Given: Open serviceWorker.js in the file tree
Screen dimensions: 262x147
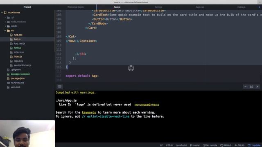Looking at the screenshot, I should [x=23, y=65].
